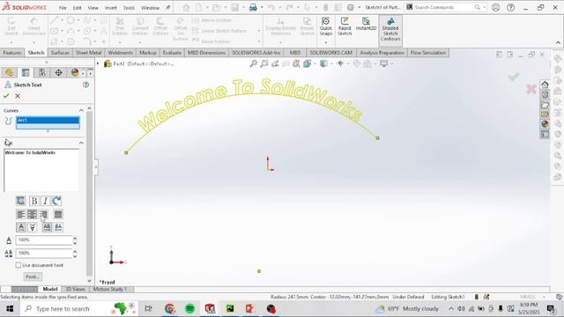The width and height of the screenshot is (564, 317).
Task: Set text to left align
Action: tap(21, 215)
